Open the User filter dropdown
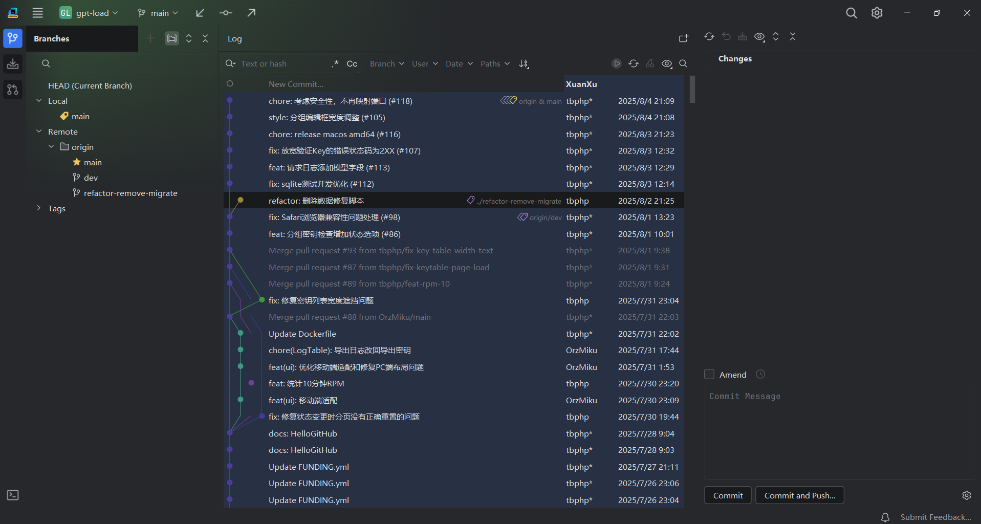981x524 pixels. [425, 63]
